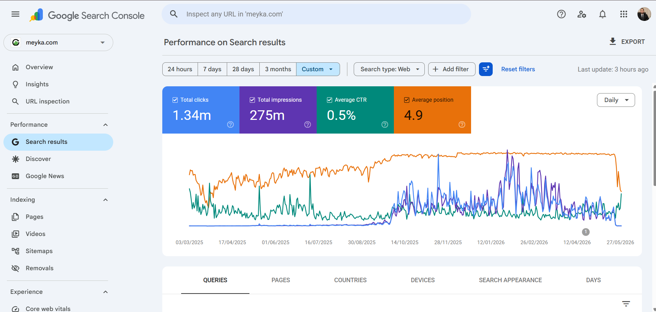Select the 7 days range

click(212, 69)
